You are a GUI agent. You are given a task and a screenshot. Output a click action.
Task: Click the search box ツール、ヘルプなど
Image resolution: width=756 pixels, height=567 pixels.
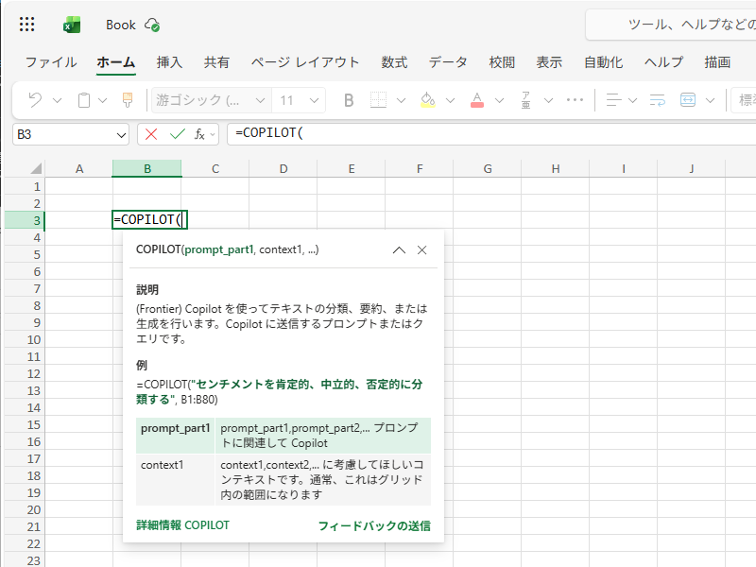tap(671, 25)
